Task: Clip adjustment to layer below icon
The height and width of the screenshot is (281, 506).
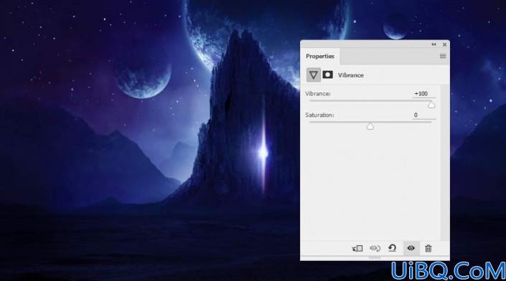Action: point(357,248)
